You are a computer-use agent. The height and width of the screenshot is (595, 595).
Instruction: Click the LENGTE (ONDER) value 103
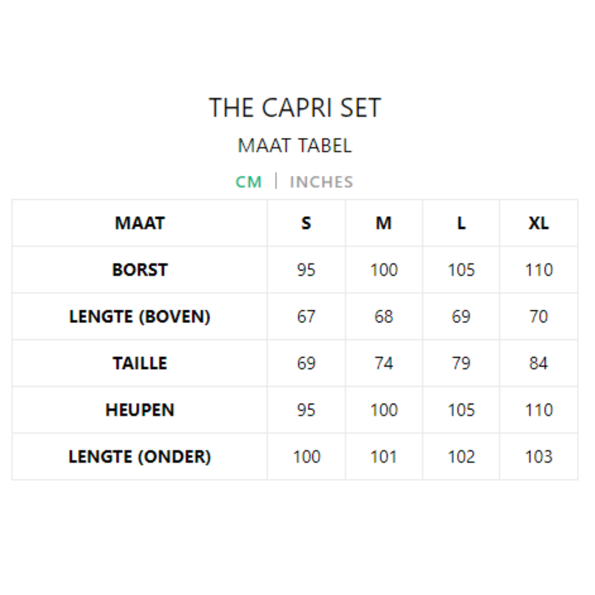click(538, 457)
